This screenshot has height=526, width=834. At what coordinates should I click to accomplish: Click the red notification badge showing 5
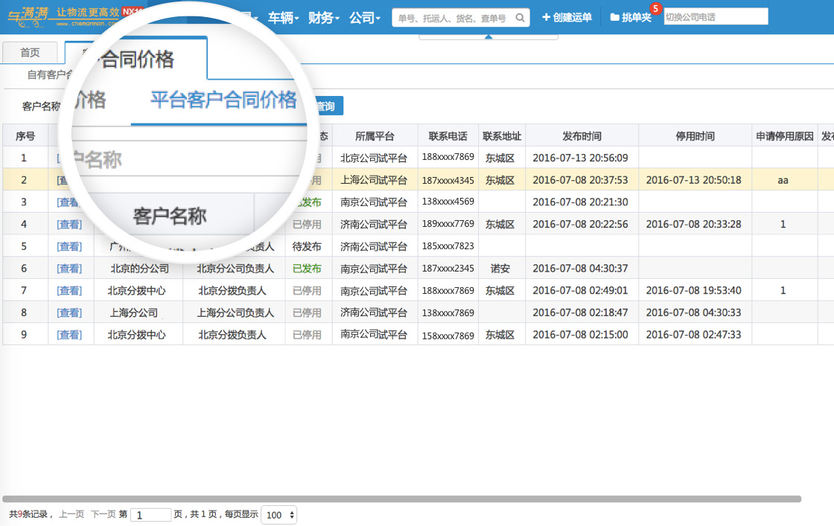tap(655, 8)
